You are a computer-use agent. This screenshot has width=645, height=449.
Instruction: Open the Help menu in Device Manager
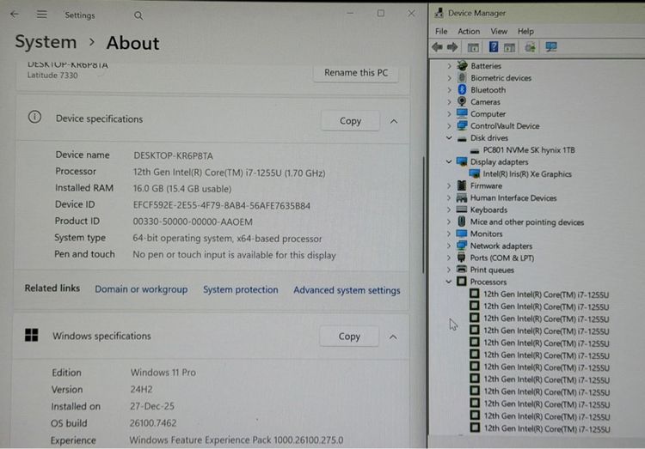click(525, 31)
